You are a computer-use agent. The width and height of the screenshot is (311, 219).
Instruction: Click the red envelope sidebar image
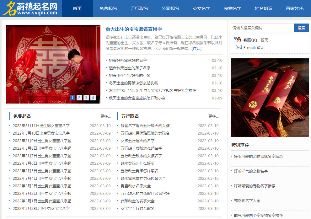[x=270, y=97]
